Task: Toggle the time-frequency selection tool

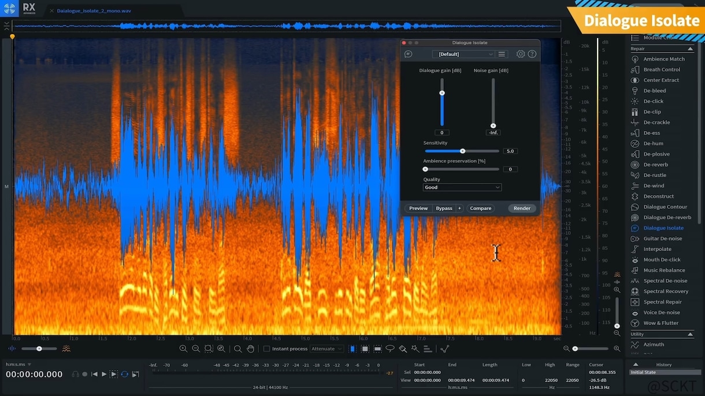Action: (365, 349)
